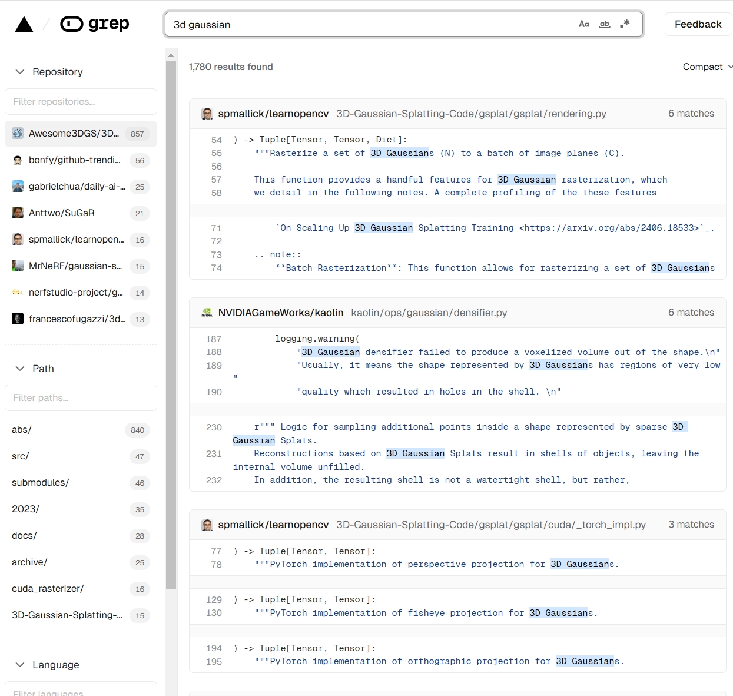Toggle match case search option
The height and width of the screenshot is (696, 733).
[583, 24]
